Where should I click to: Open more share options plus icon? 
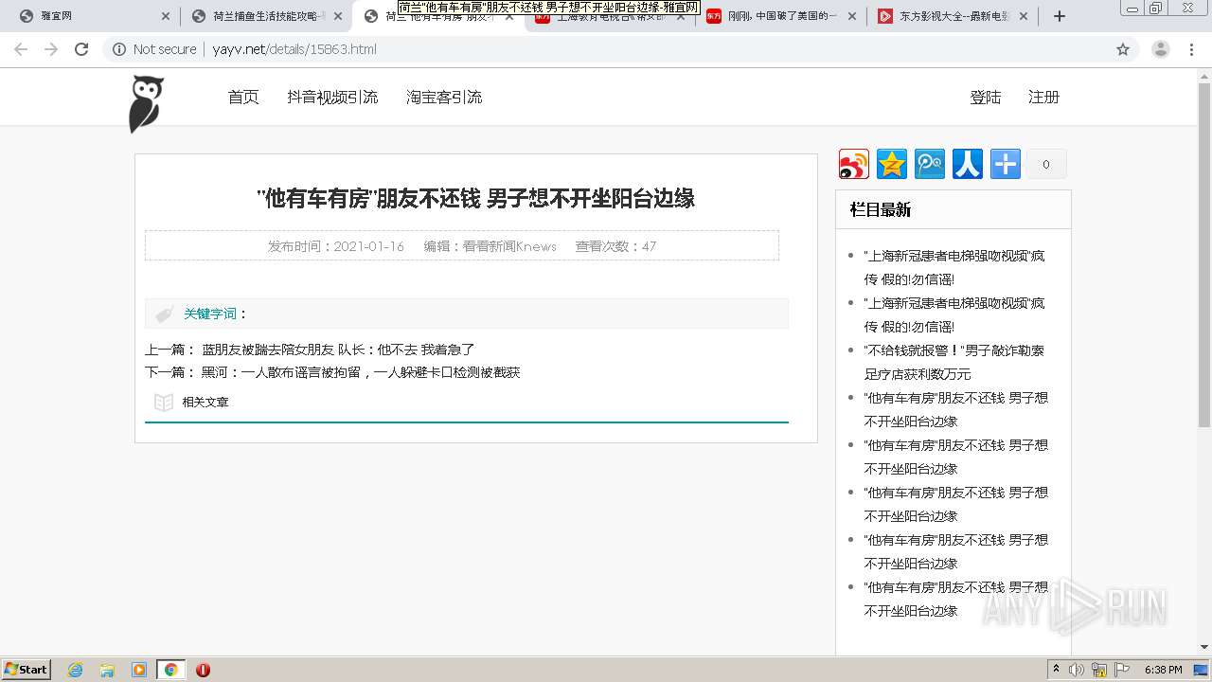1006,164
